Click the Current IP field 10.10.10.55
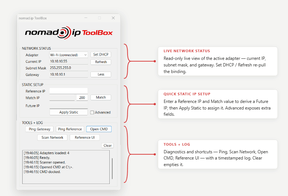288x196 pixels. click(x=69, y=61)
